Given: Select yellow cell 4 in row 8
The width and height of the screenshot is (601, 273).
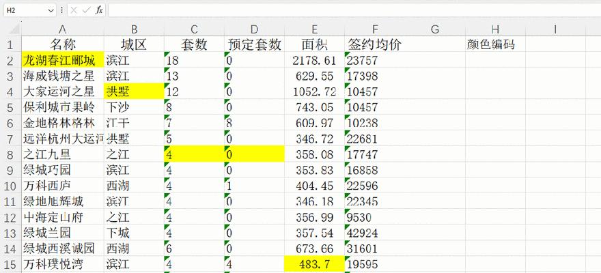Looking at the screenshot, I should click(195, 154).
